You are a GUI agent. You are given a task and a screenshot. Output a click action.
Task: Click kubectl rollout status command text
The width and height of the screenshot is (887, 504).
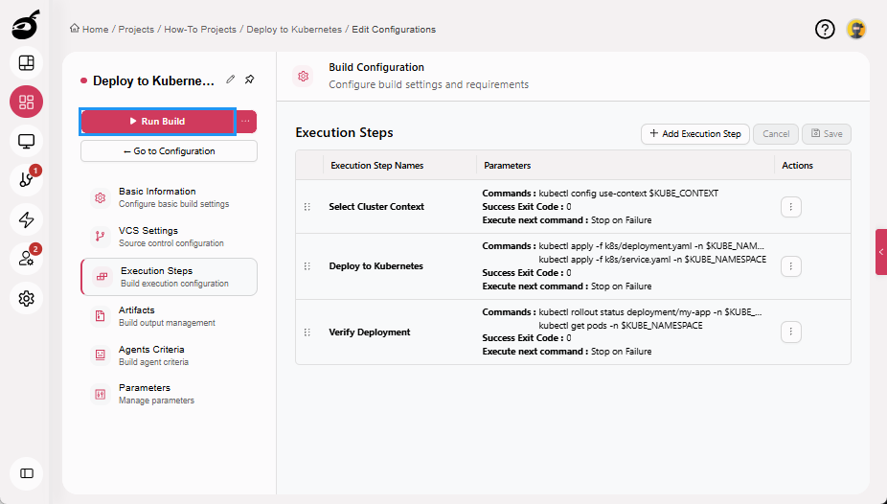[650, 312]
